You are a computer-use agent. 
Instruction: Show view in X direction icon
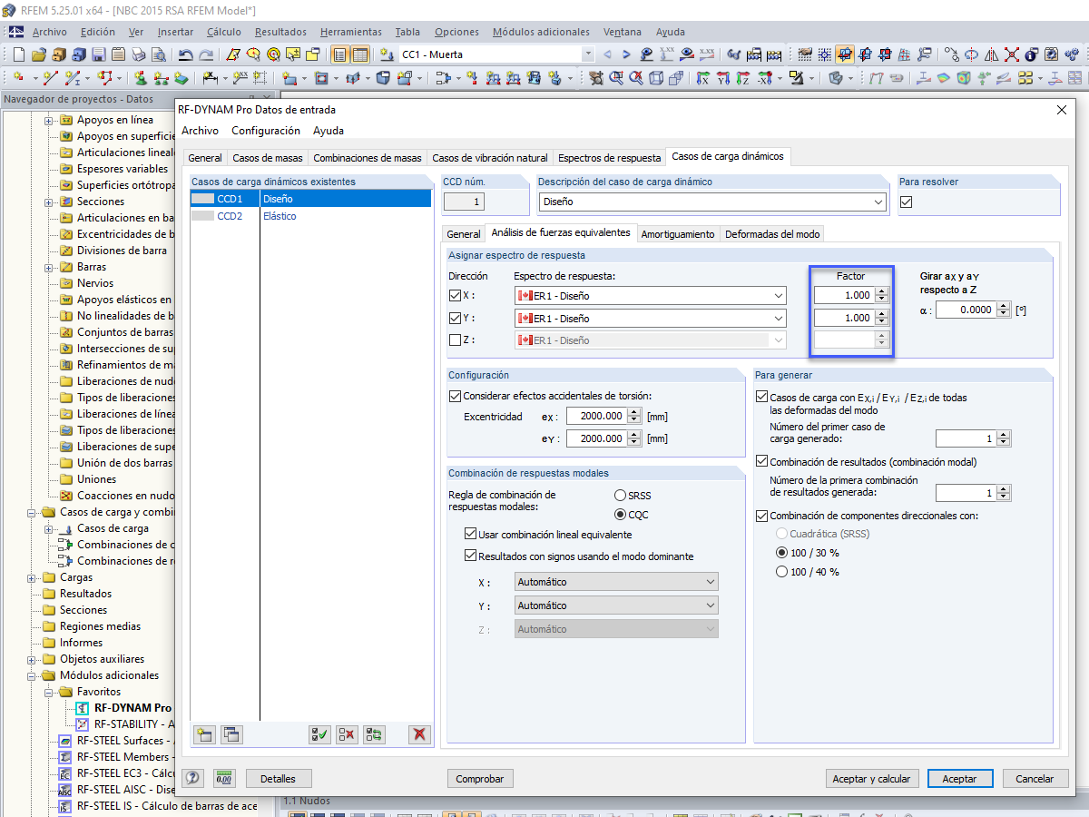701,78
